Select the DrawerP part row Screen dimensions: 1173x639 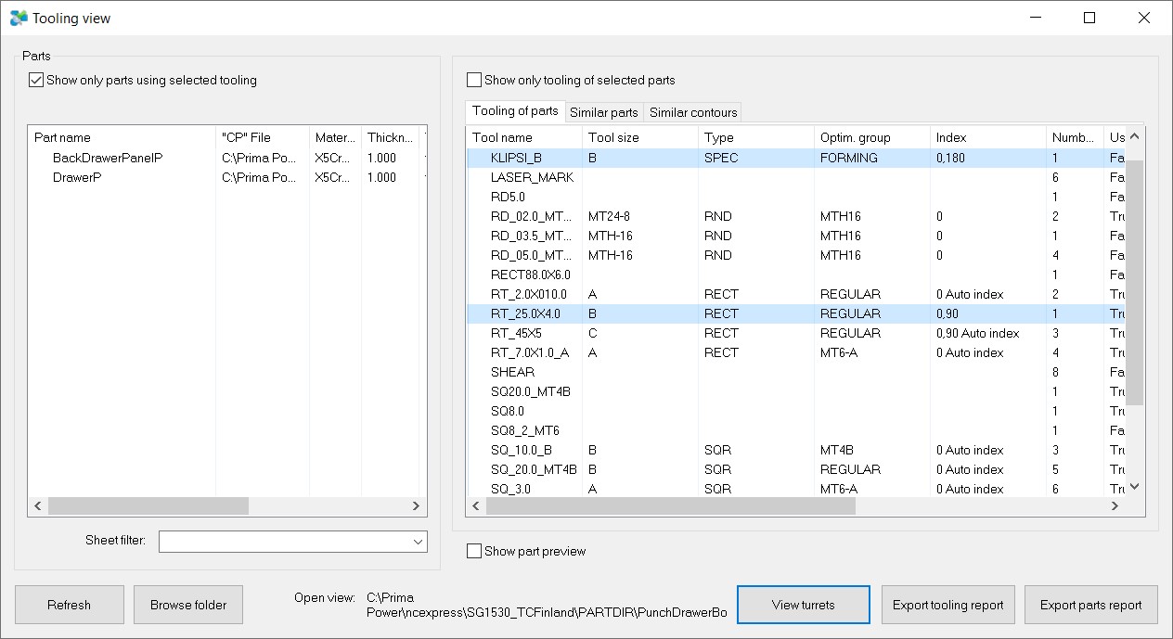77,177
